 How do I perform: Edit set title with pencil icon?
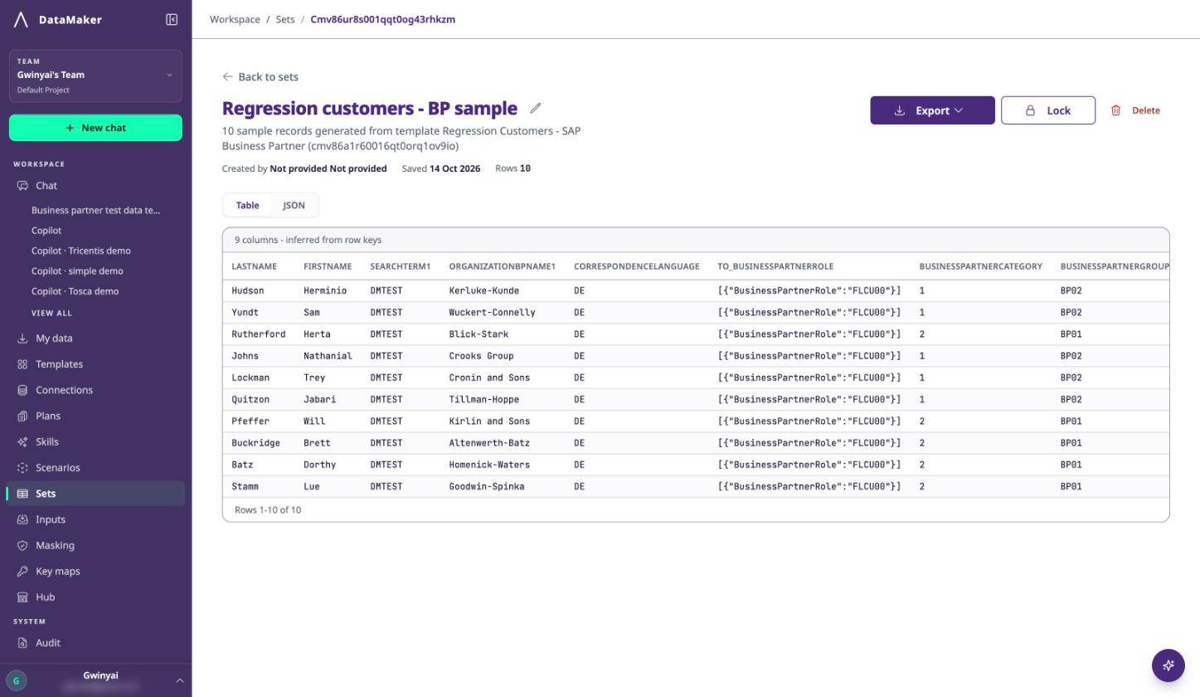[536, 108]
